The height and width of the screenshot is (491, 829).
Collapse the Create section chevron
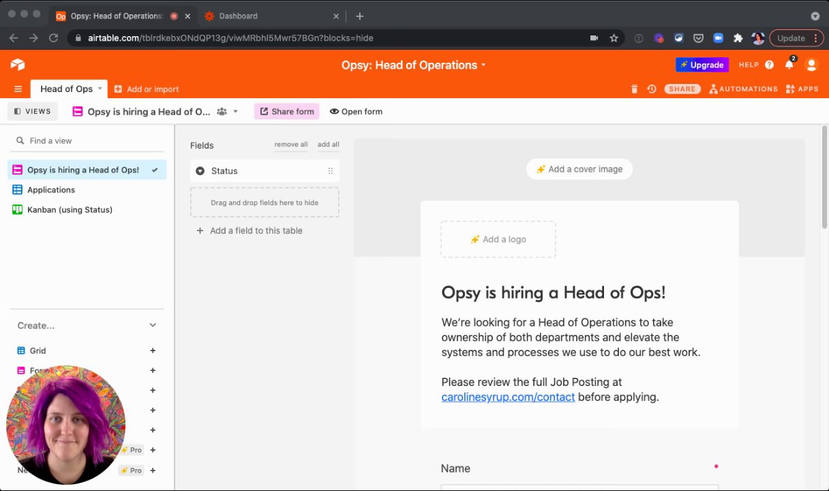pyautogui.click(x=153, y=325)
